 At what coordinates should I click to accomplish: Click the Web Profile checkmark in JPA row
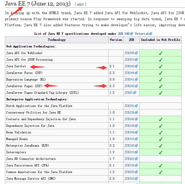point(161,166)
